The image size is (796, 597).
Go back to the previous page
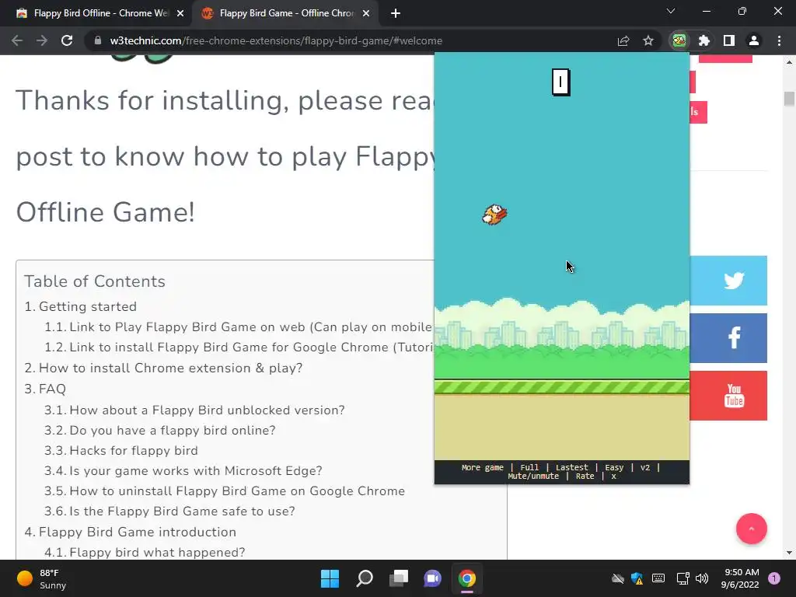point(17,40)
